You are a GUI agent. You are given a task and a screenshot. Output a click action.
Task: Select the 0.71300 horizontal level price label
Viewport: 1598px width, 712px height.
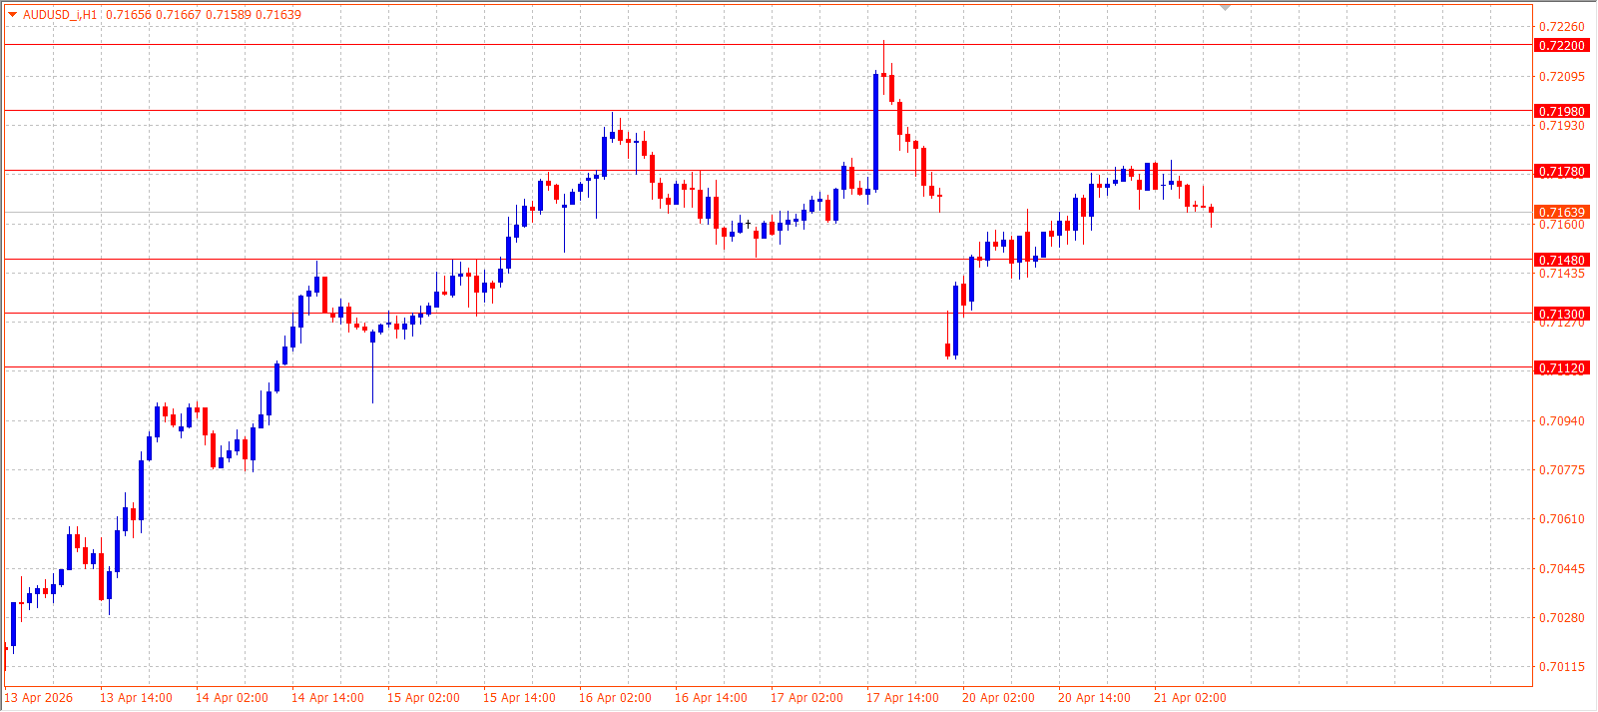1561,315
